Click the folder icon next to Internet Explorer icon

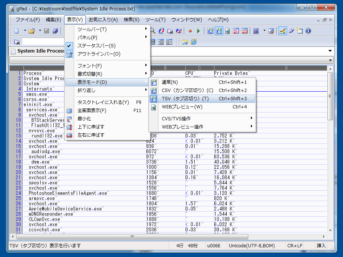[185, 42]
